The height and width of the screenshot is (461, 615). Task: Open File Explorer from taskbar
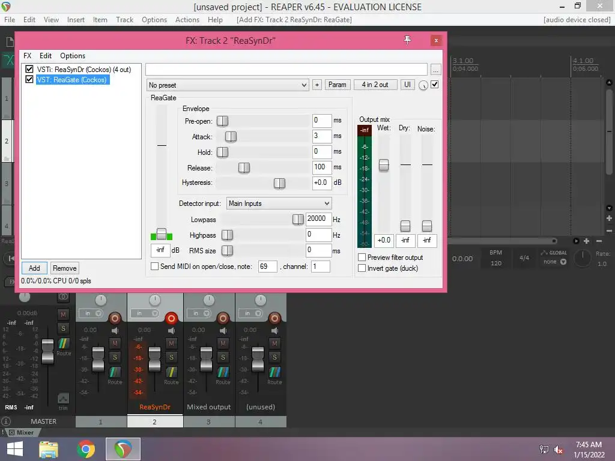tap(49, 449)
